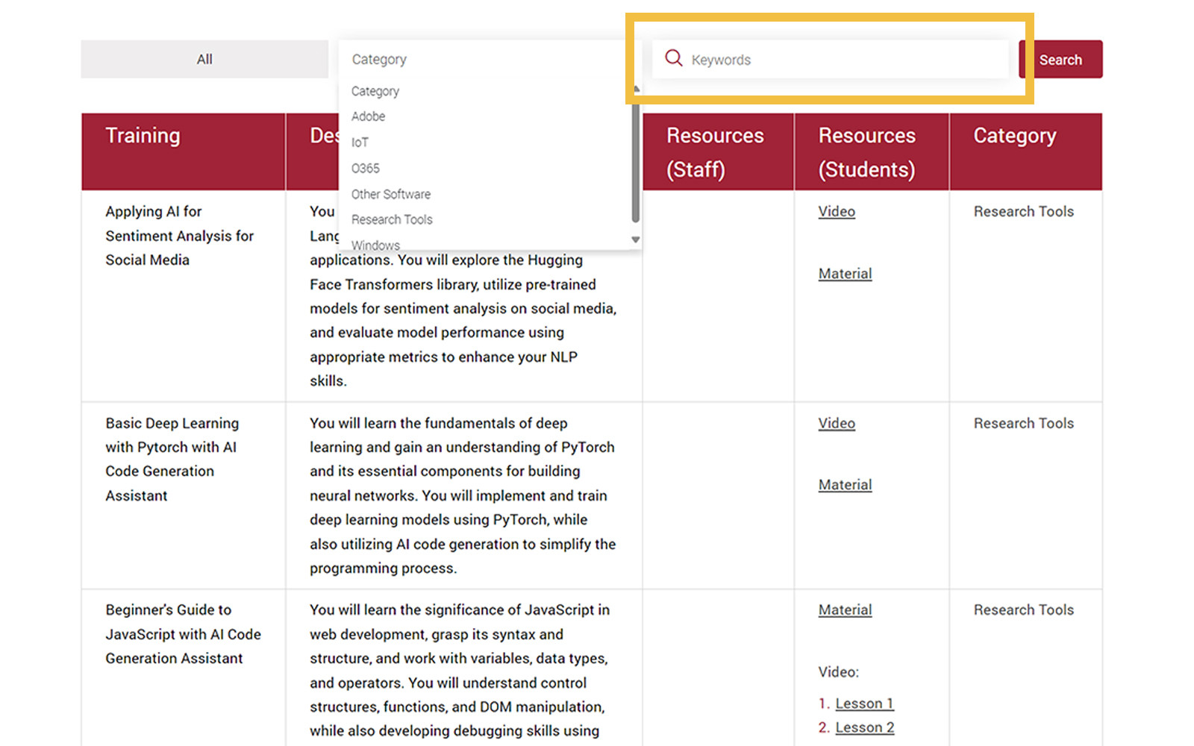Image resolution: width=1194 pixels, height=746 pixels.
Task: Open Material link for JavaScript Beginner's Guide
Action: pyautogui.click(x=845, y=609)
